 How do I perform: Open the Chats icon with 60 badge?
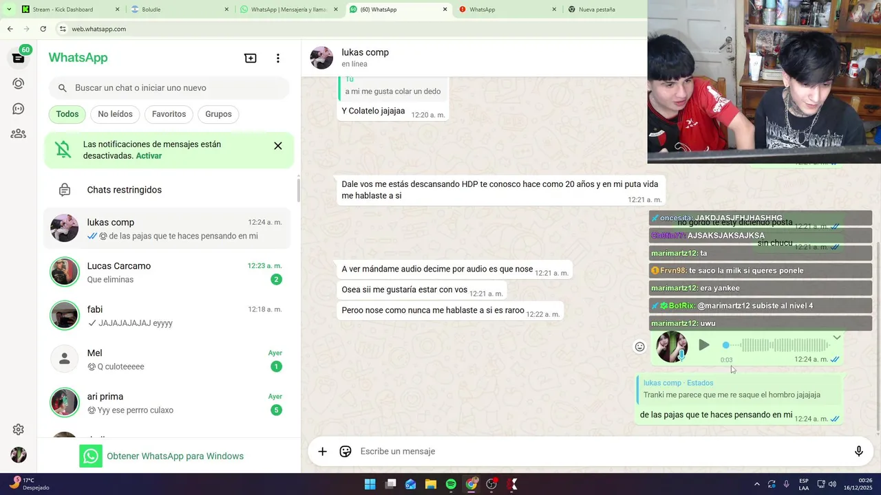click(x=19, y=58)
